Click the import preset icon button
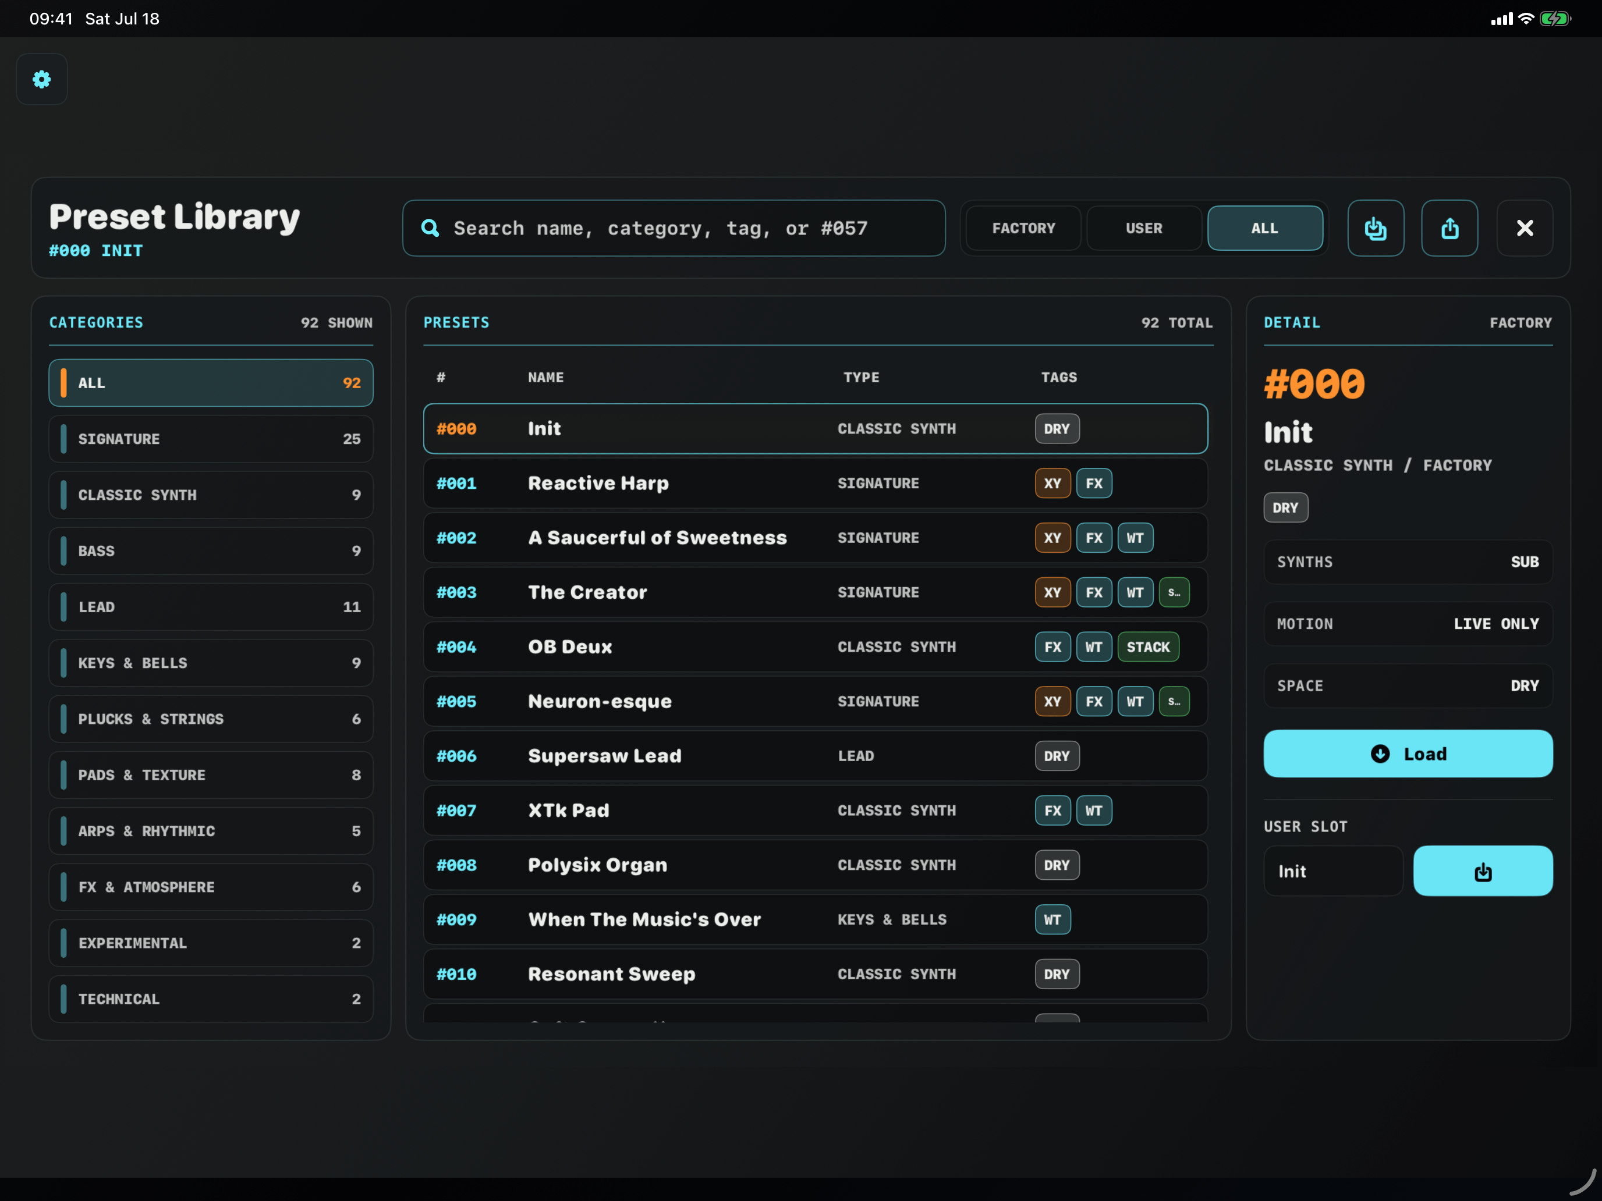Viewport: 1602px width, 1201px height. (x=1376, y=228)
